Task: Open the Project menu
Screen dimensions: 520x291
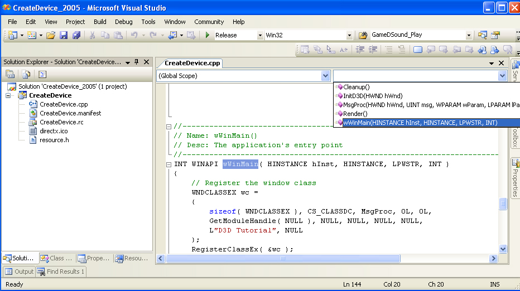Action: pos(75,22)
